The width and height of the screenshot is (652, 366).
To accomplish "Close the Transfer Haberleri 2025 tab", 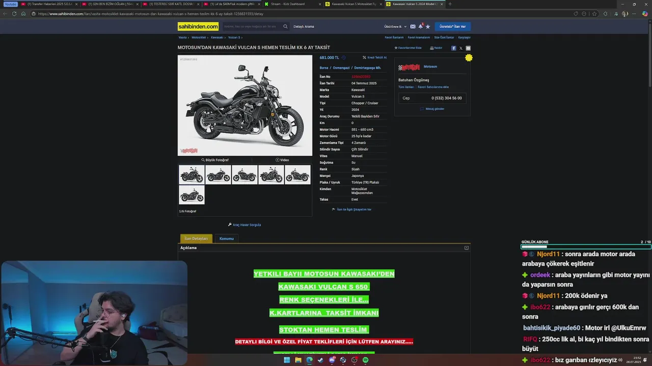I will click(x=76, y=4).
